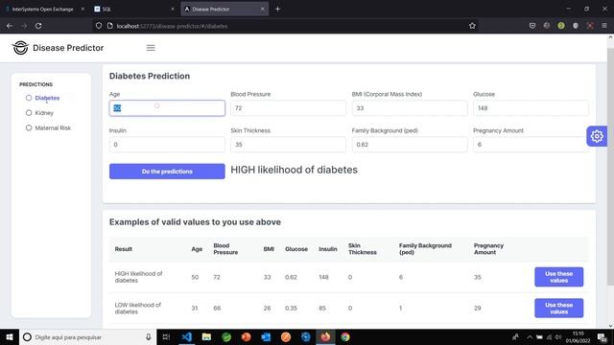
Task: Open Task View on taskbar
Action: coord(166,336)
